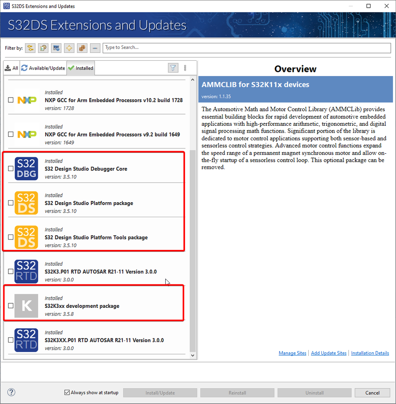396x404 pixels.
Task: Click the list scrollbar down arrow
Action: click(193, 355)
